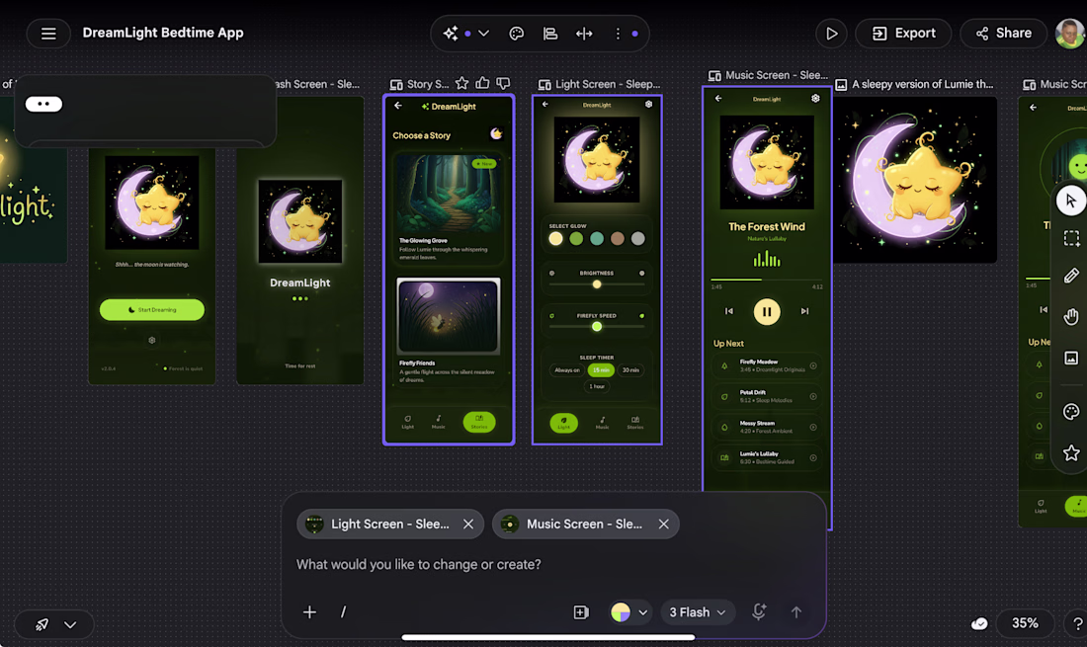Viewport: 1087px width, 647px height.
Task: Click the microphone voice input icon
Action: [x=759, y=611]
